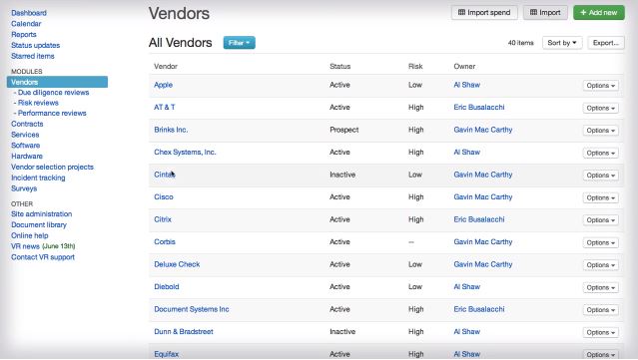The height and width of the screenshot is (360, 638).
Task: Open Options dropdown for Cintas
Action: (x=601, y=176)
